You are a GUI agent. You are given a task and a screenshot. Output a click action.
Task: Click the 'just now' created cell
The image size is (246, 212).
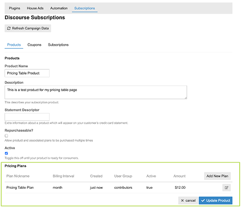point(96,188)
